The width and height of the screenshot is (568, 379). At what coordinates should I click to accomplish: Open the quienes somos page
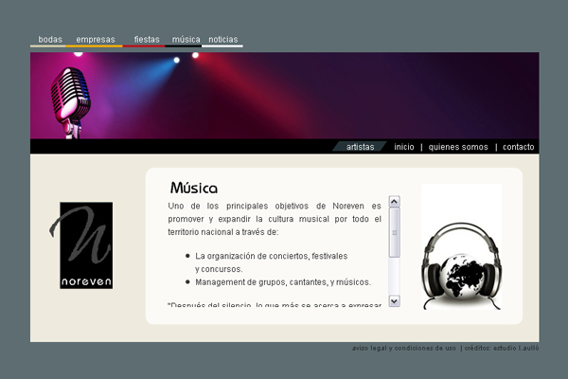point(458,147)
